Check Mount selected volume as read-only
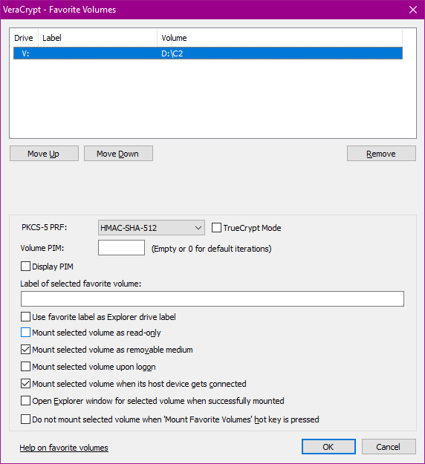Viewport: 425px width, 464px height. (25, 333)
